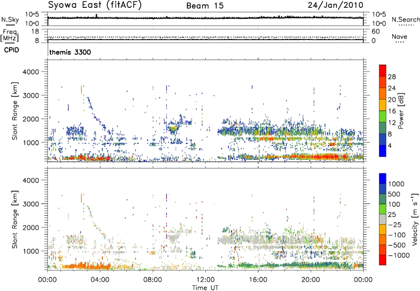Click the "16:00" time tick label

[258, 280]
